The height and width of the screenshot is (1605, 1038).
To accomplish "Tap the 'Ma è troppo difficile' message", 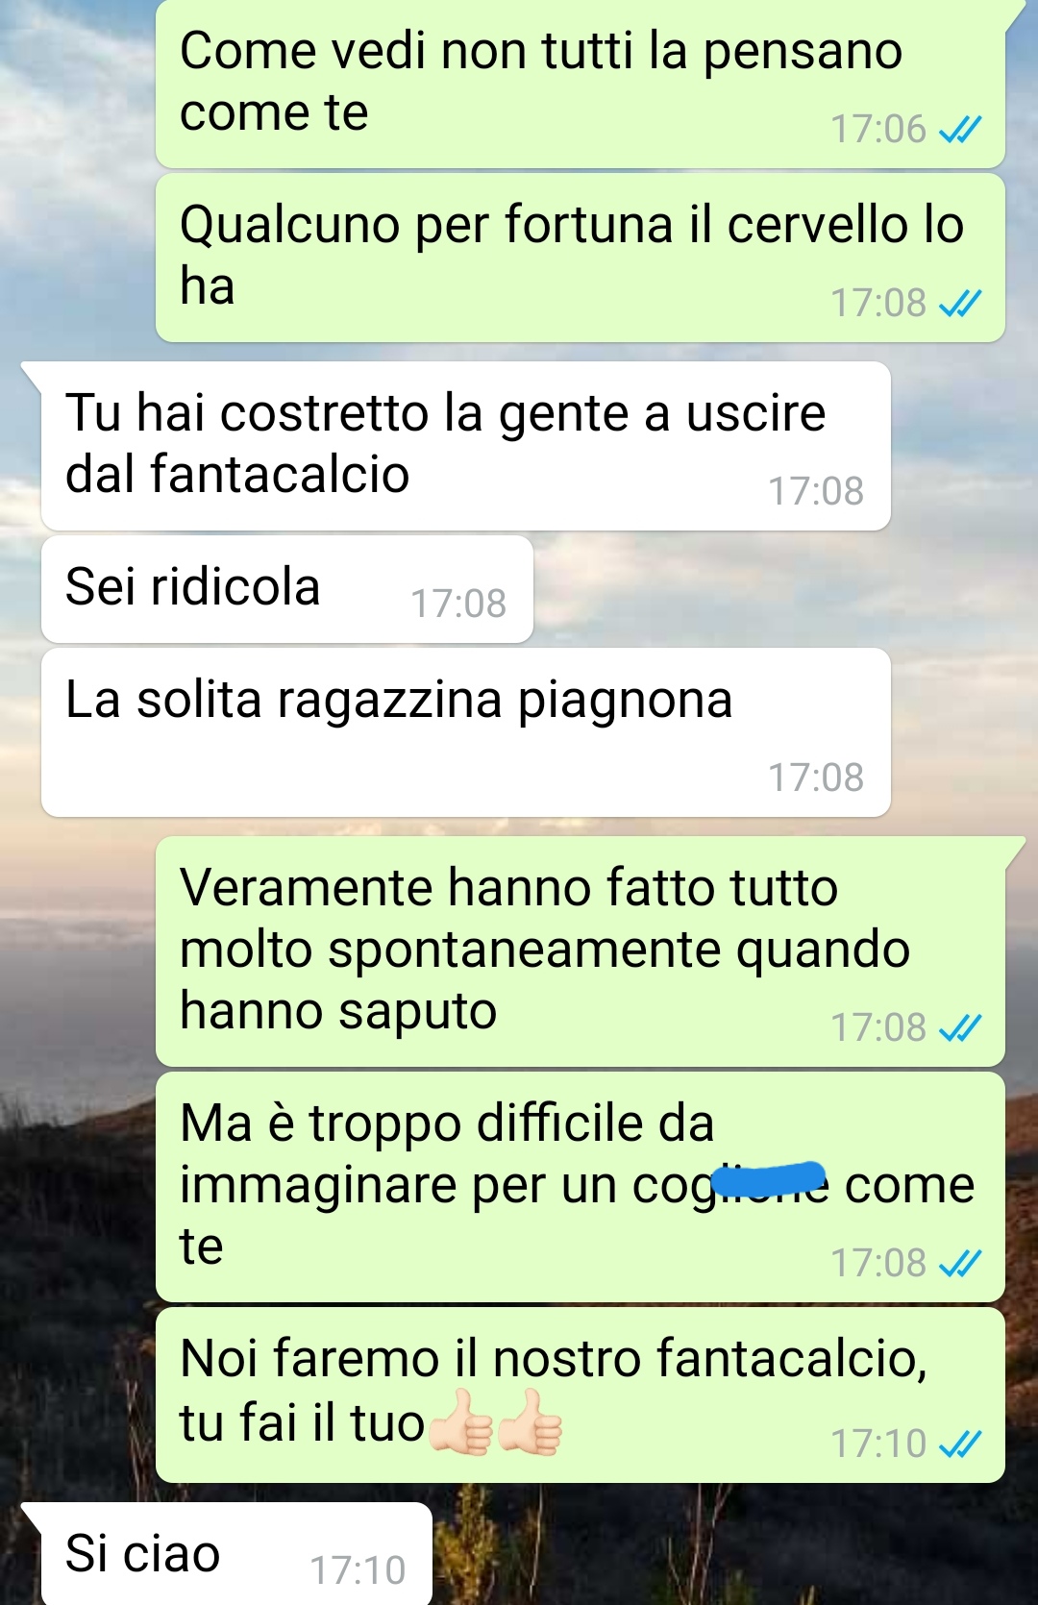I will coord(581,1187).
